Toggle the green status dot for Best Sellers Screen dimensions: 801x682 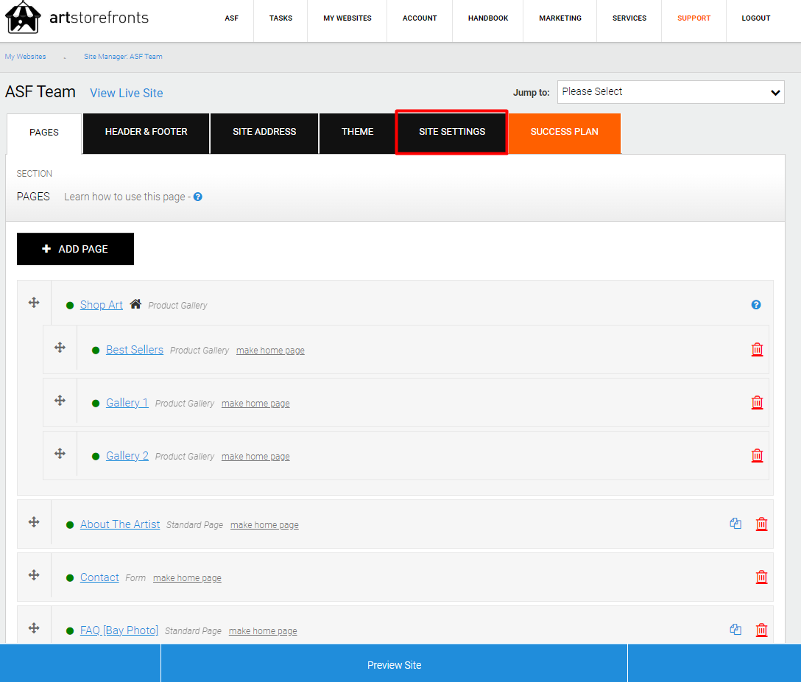point(96,351)
